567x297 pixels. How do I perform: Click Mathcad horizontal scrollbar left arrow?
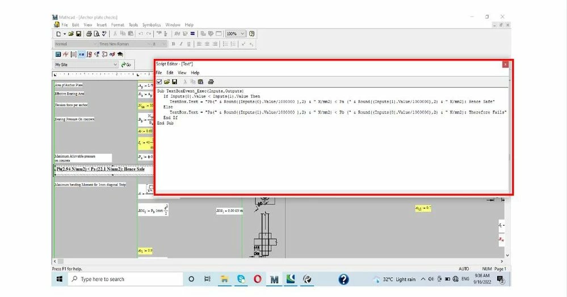tap(54, 261)
